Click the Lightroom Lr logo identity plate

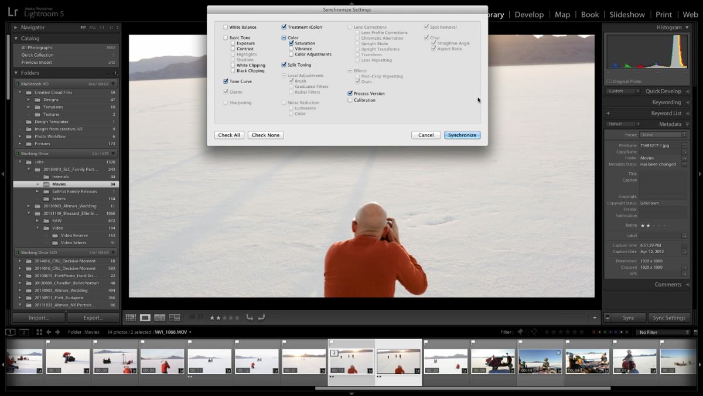click(x=13, y=12)
